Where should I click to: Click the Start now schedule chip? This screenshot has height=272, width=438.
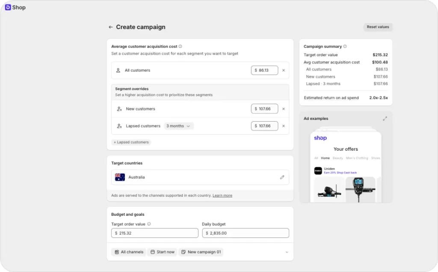162,252
